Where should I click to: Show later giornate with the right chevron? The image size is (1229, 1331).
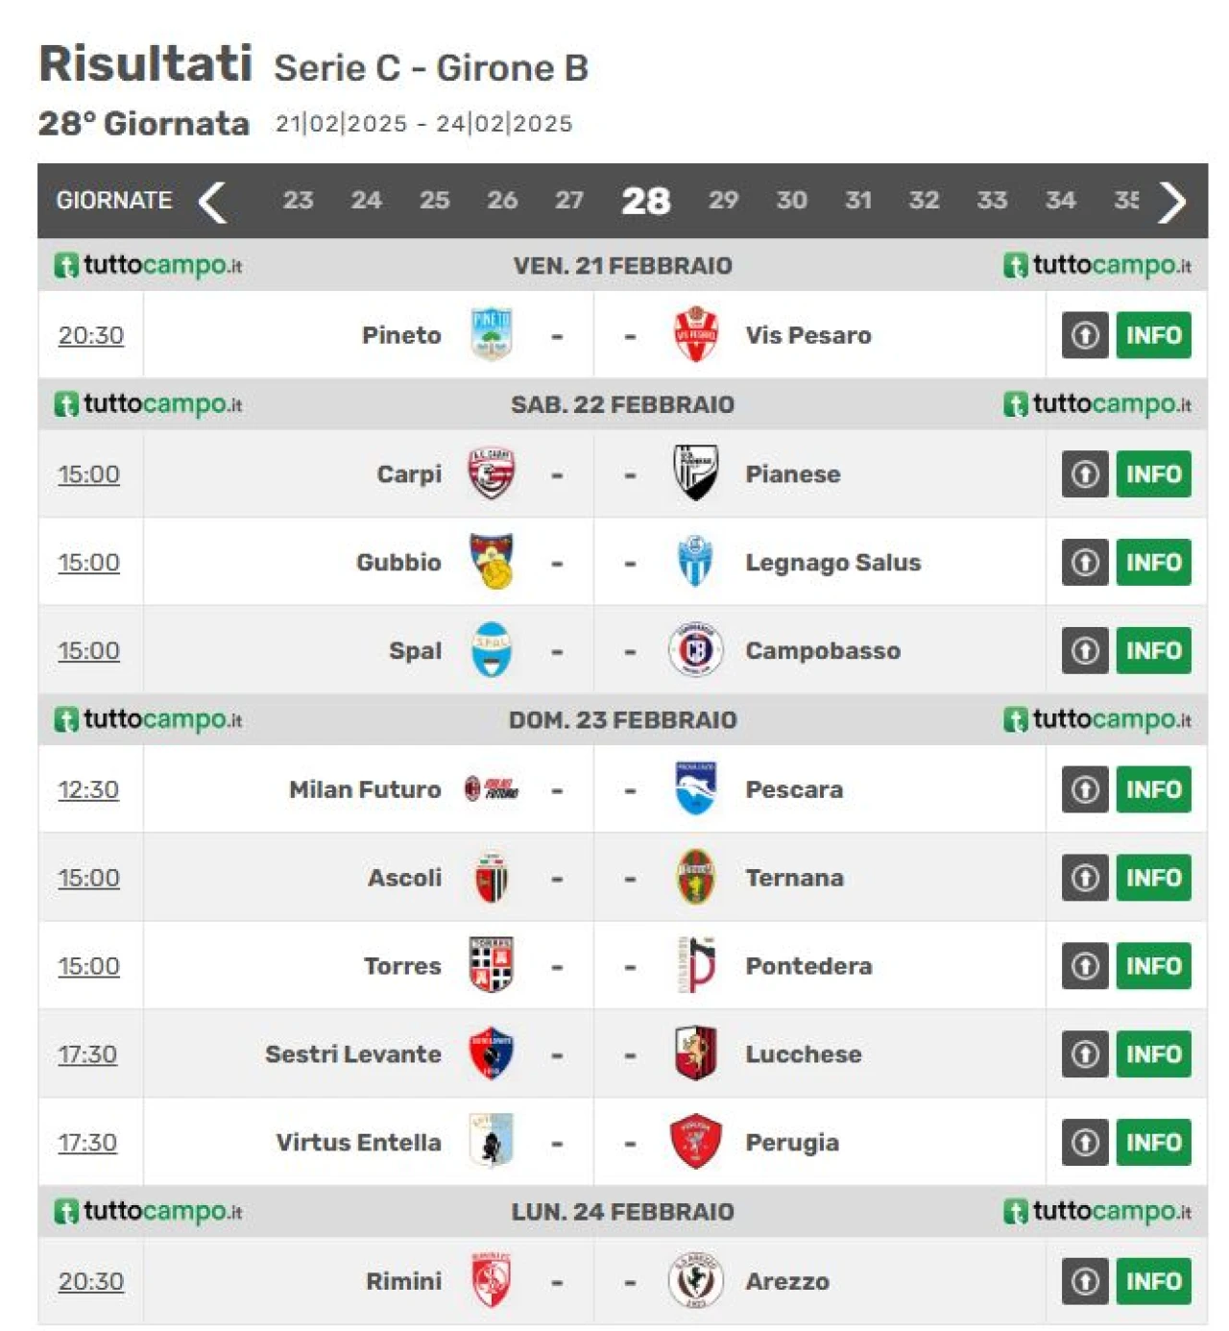pyautogui.click(x=1171, y=202)
